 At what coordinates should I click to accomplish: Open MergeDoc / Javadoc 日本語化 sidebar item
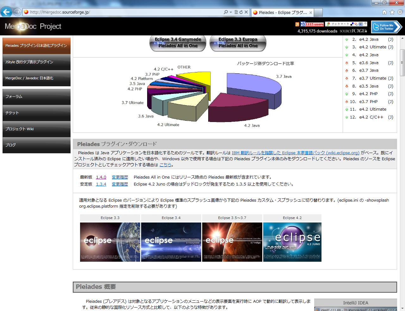tap(36, 78)
